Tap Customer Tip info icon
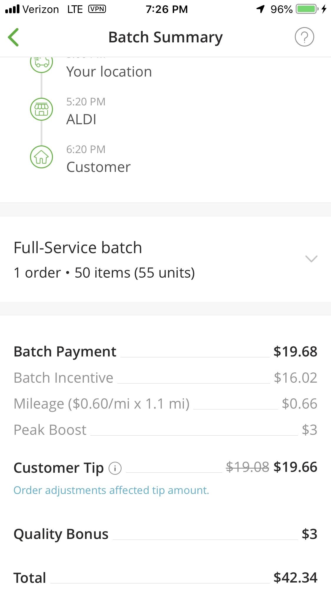Image resolution: width=331 pixels, height=589 pixels. coord(115,468)
